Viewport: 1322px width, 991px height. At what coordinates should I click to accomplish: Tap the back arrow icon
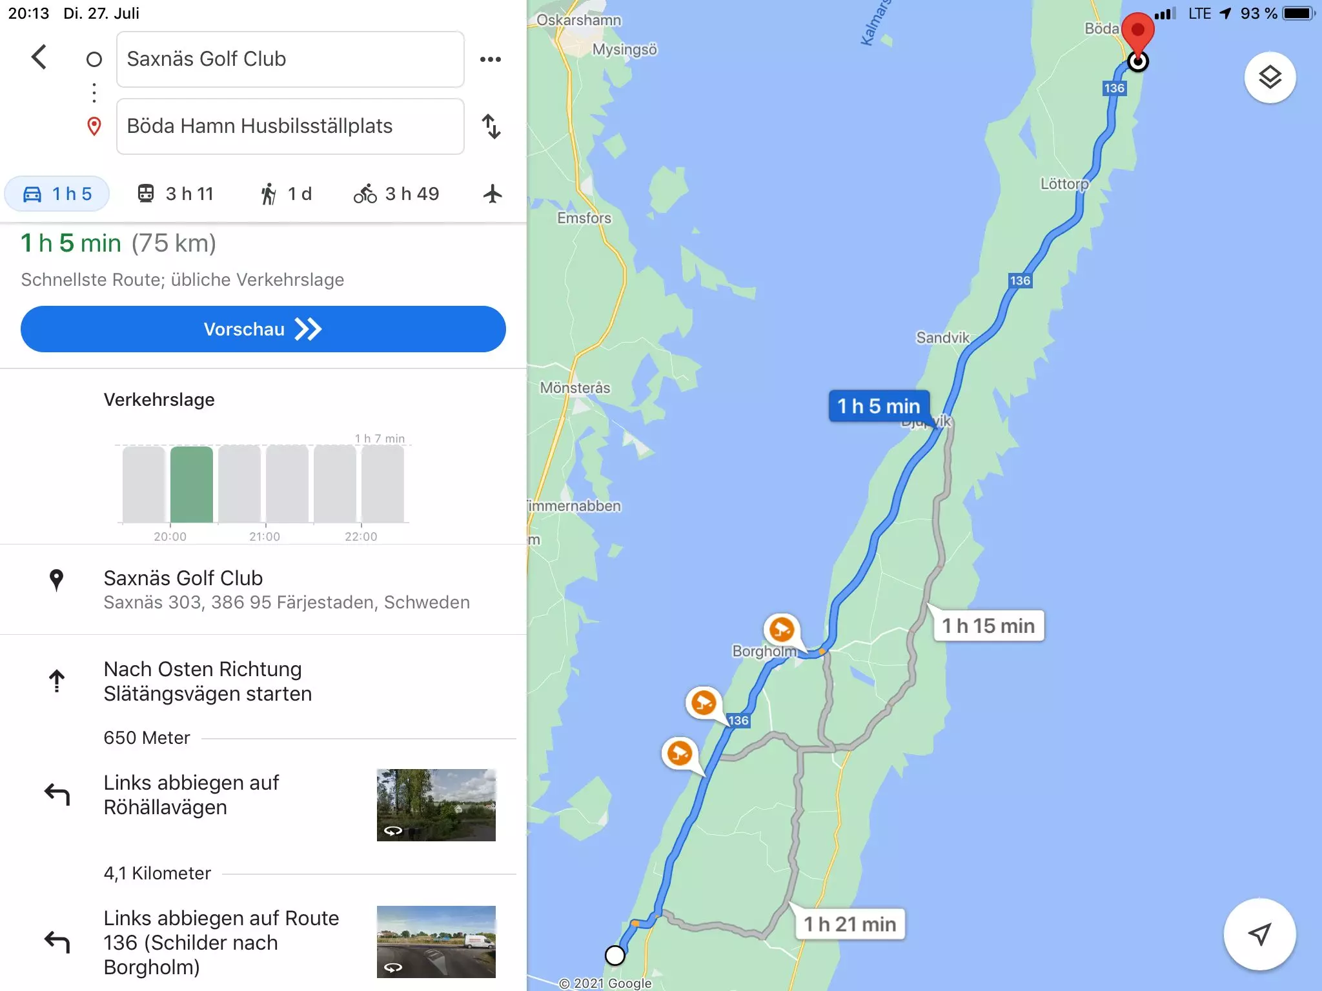[x=39, y=57]
